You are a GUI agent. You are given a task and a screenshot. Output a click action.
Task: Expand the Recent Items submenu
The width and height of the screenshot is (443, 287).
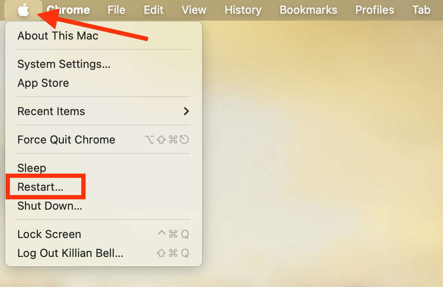point(51,111)
